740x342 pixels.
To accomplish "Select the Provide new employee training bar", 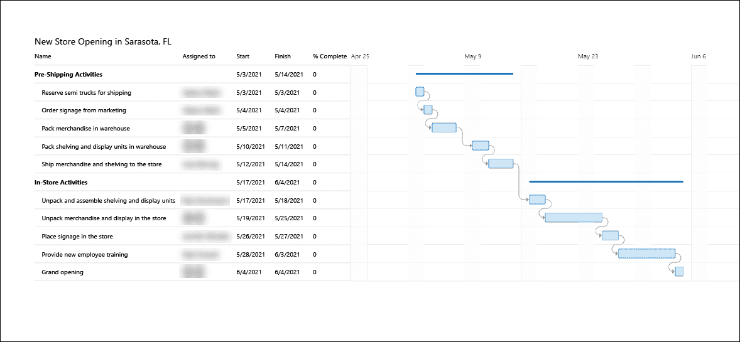I will pos(646,254).
